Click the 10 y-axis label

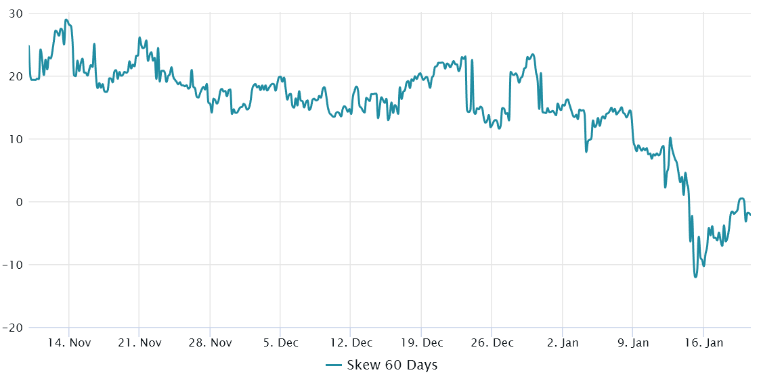click(x=16, y=139)
